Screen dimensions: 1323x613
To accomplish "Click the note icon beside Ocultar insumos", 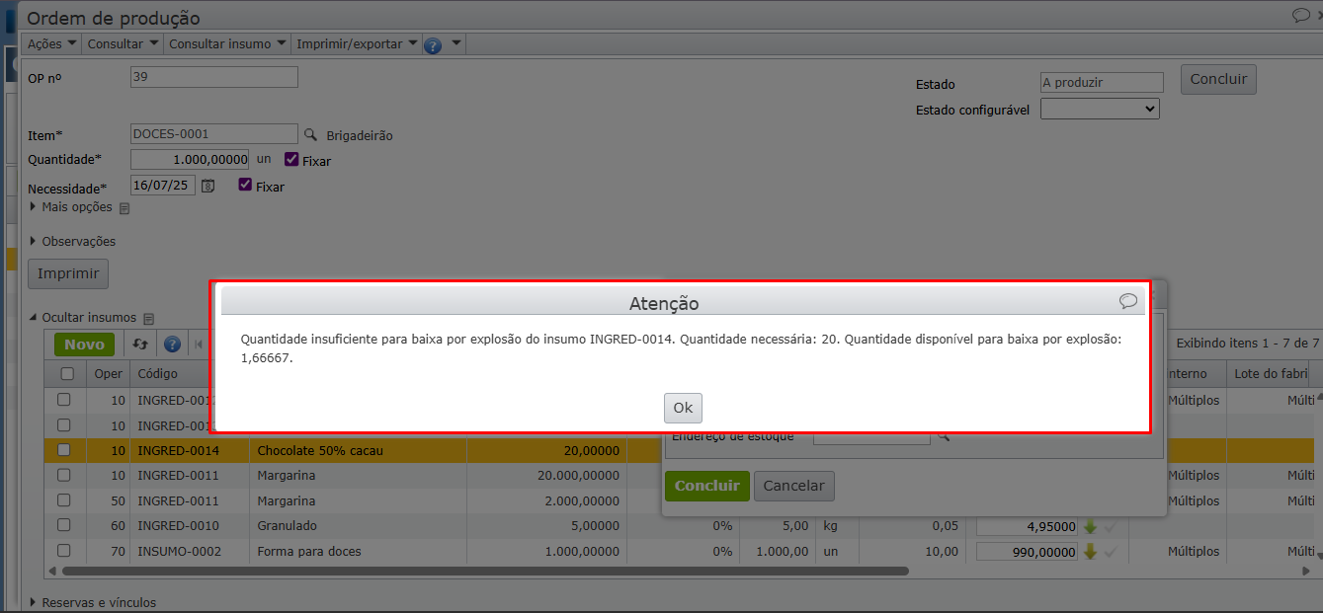I will tap(148, 319).
